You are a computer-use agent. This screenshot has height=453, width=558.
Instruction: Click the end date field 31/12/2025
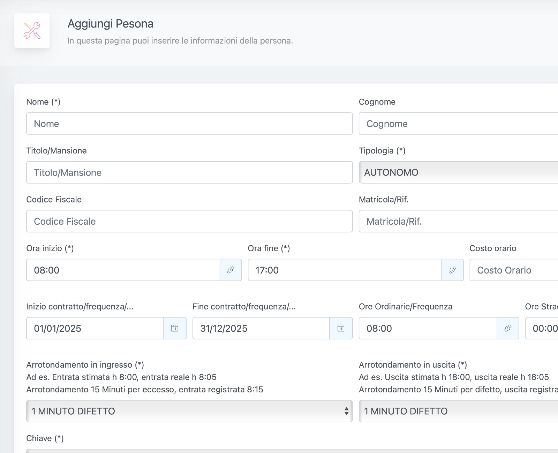pyautogui.click(x=261, y=328)
